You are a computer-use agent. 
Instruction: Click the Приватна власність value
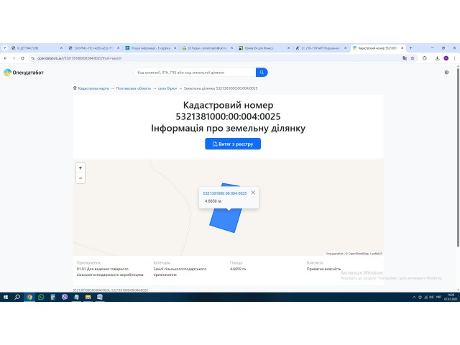click(x=323, y=269)
